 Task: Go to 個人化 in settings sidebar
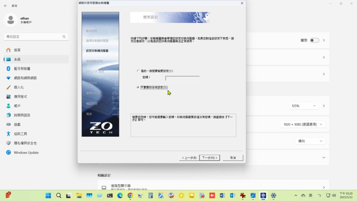(19, 87)
